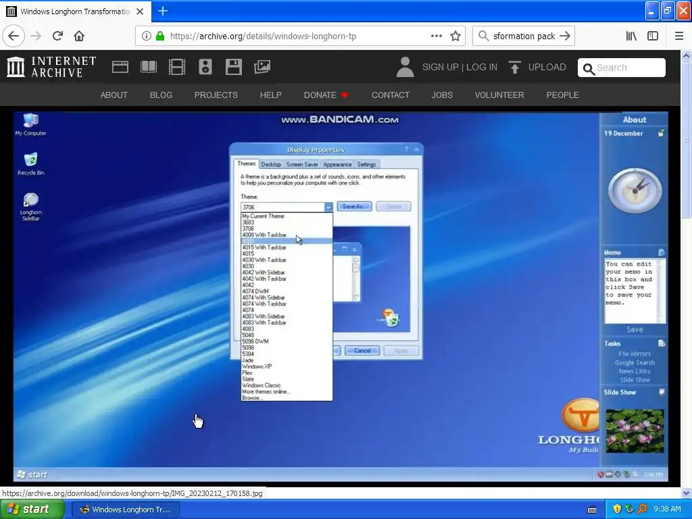Click Cancel button in Display Properties
The image size is (692, 519).
(x=362, y=351)
